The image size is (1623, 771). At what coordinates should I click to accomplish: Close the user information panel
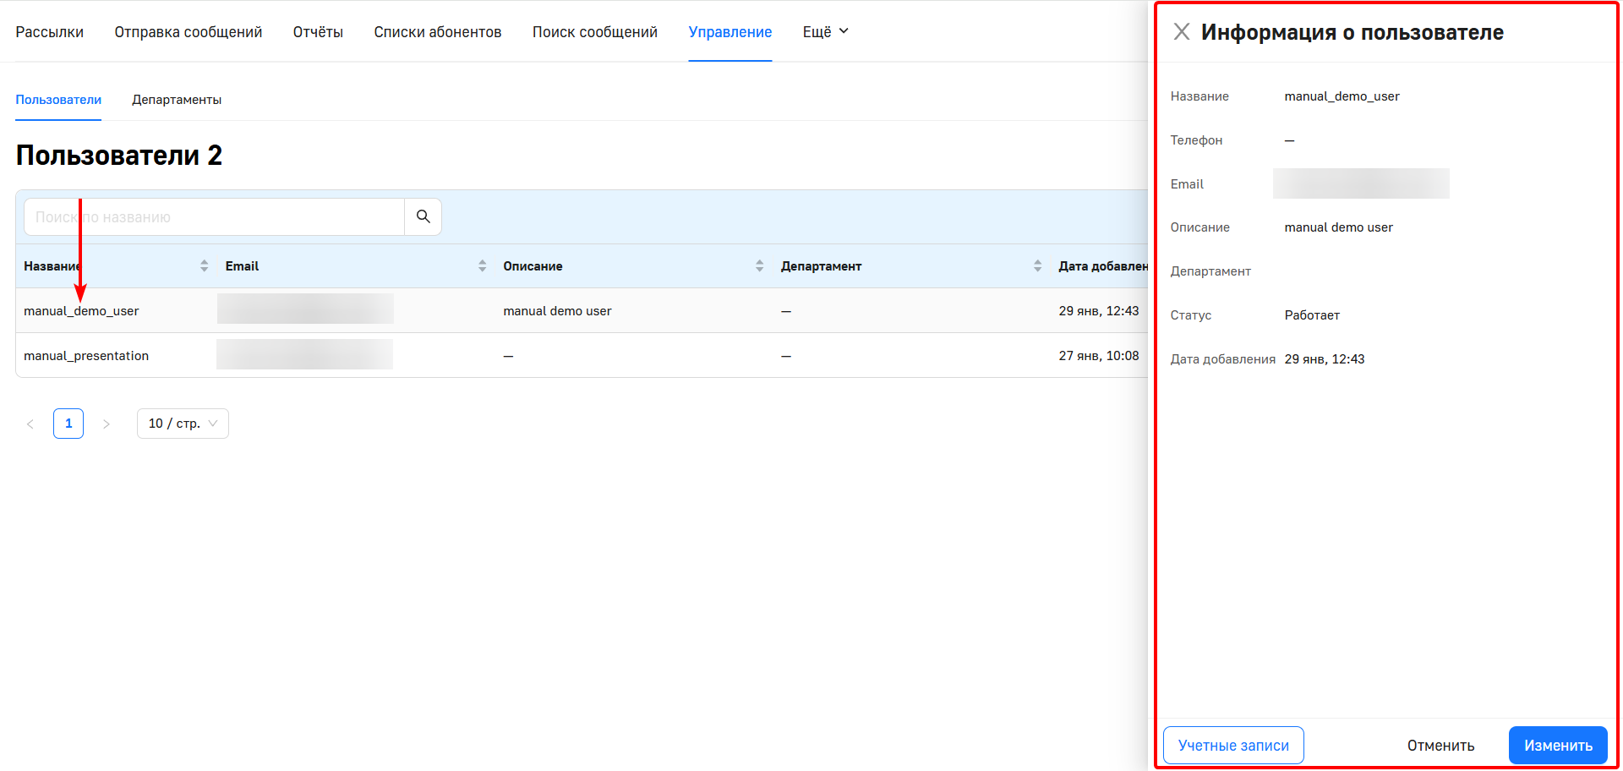(1181, 32)
